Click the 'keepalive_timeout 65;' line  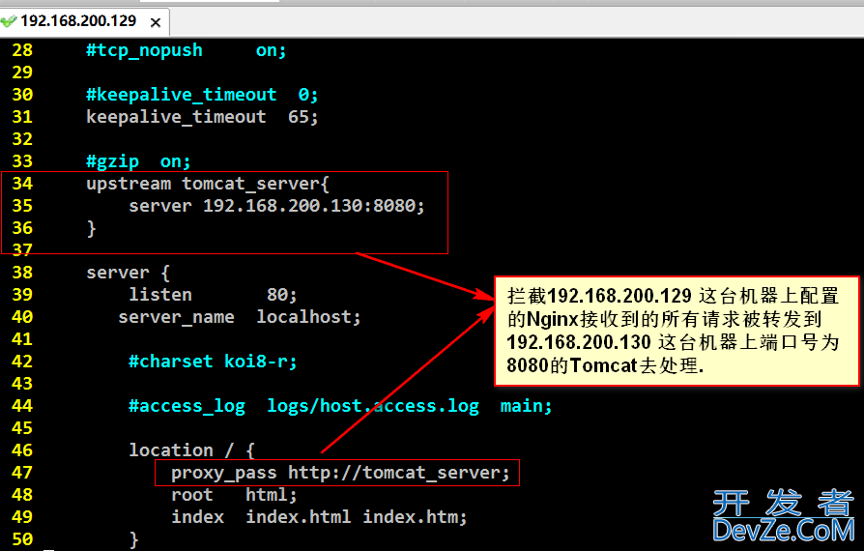(202, 117)
